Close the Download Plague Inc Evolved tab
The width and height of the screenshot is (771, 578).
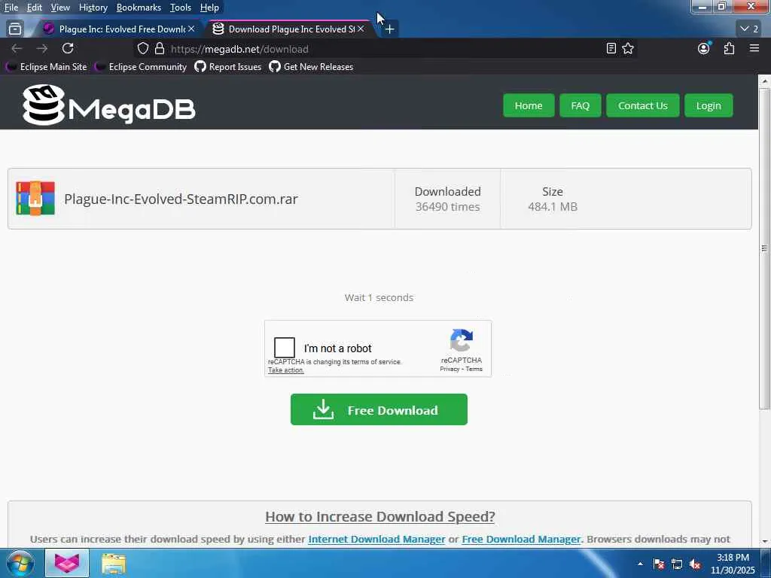coord(361,29)
